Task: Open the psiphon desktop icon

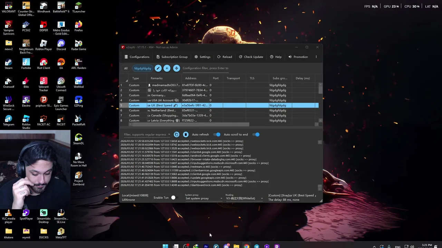Action: point(44,102)
